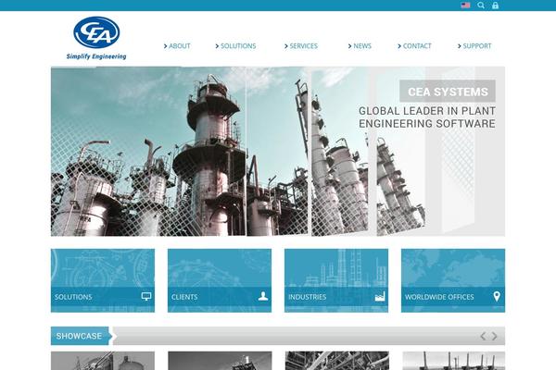This screenshot has width=556, height=370.
Task: Click the CEA Systems banner label
Action: click(x=448, y=92)
